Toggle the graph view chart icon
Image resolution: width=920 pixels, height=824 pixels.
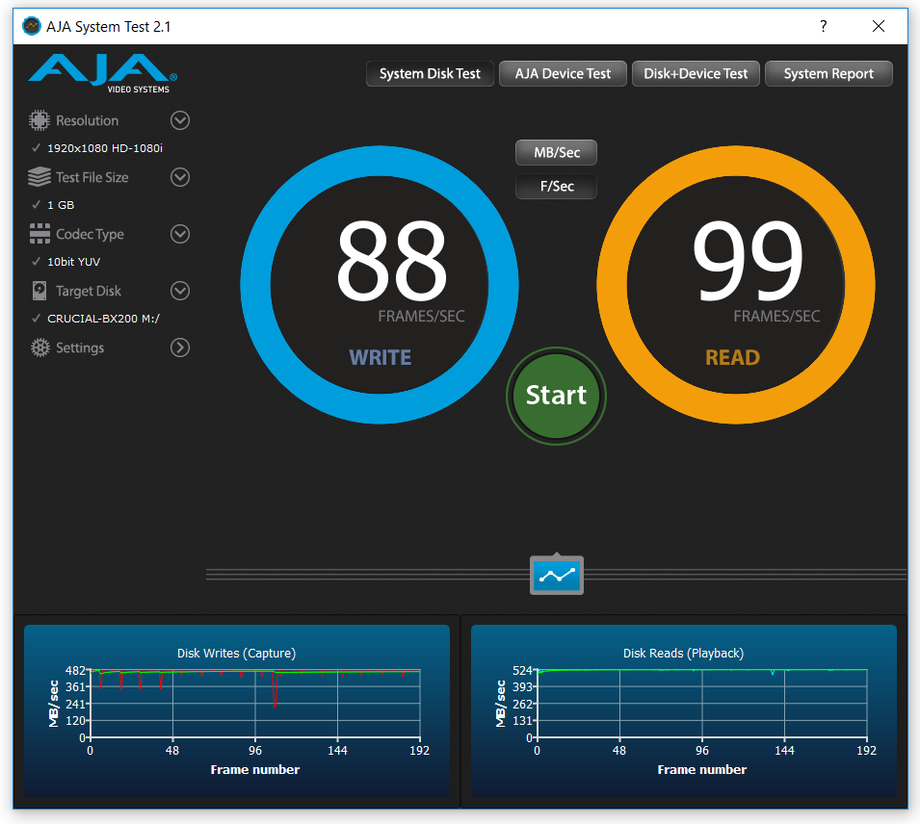click(x=557, y=576)
